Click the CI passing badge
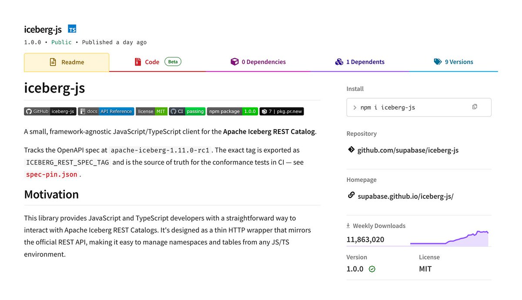The height and width of the screenshot is (300, 522). click(x=187, y=111)
